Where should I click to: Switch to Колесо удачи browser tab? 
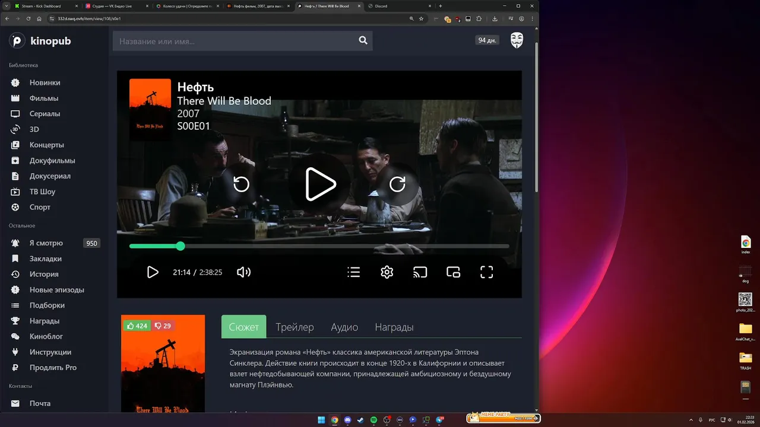tap(186, 6)
